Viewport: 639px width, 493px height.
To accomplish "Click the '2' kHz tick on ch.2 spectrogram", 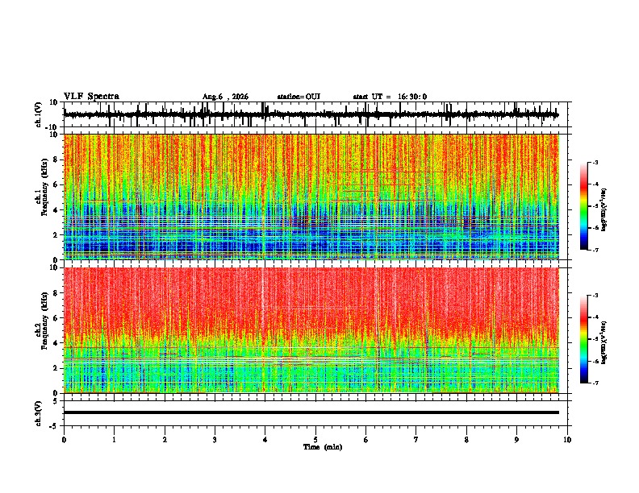I will (x=56, y=368).
